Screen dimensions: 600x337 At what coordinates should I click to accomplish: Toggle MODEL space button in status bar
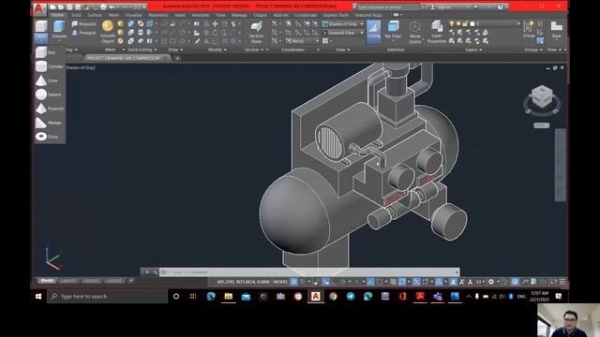pos(280,282)
